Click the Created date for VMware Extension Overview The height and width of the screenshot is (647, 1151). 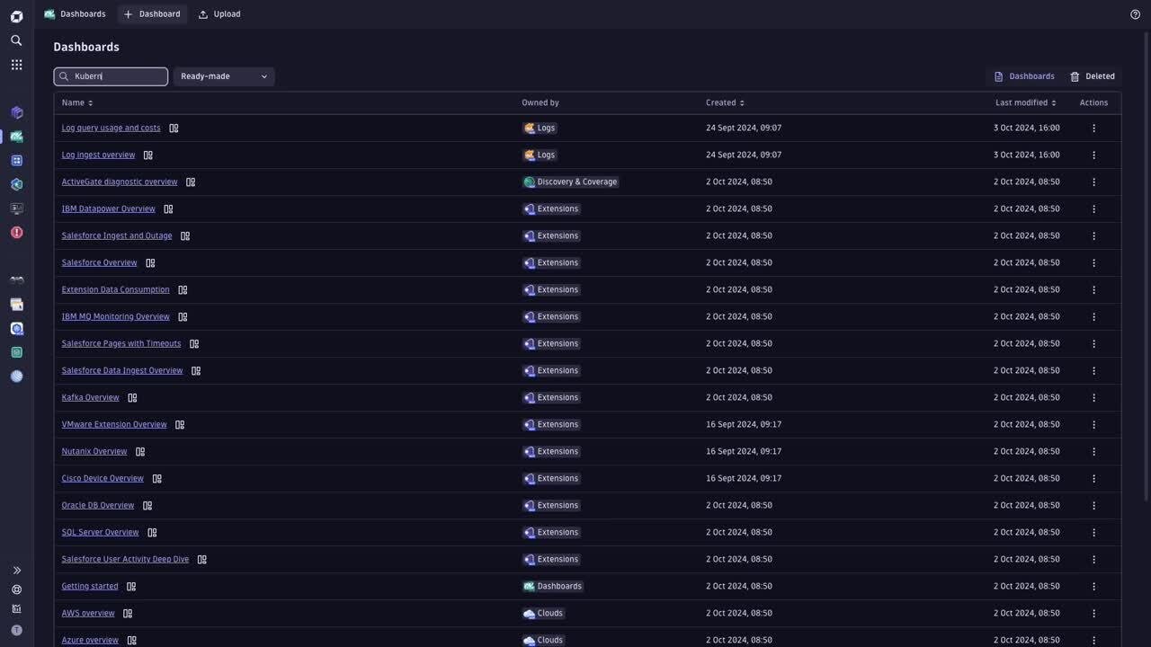(744, 424)
